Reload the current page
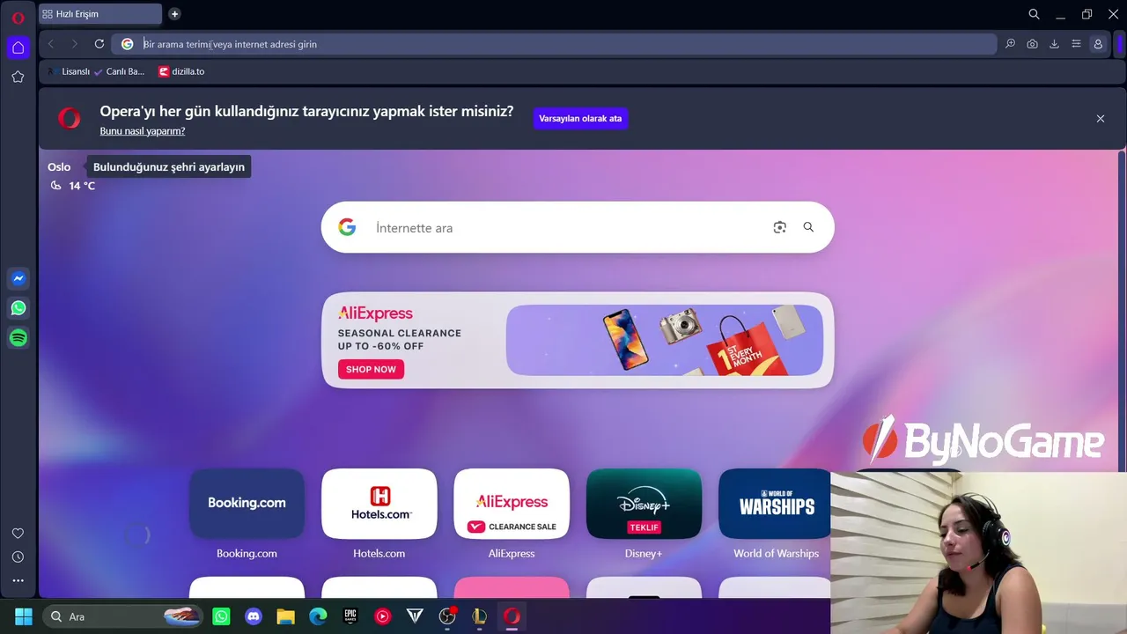This screenshot has height=634, width=1127. point(99,44)
